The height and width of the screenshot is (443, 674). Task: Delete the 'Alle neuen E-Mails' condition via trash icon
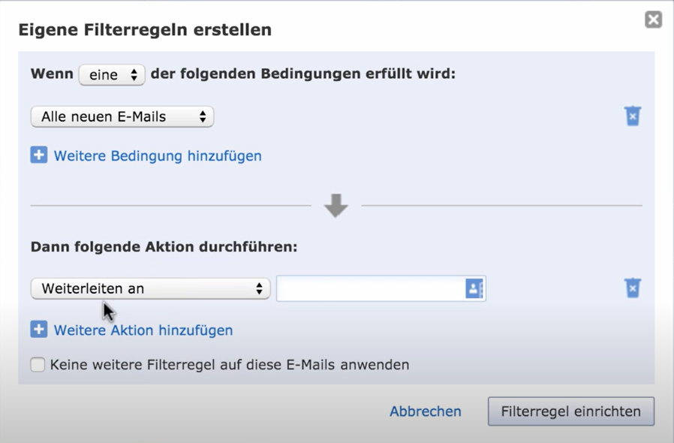coord(633,116)
